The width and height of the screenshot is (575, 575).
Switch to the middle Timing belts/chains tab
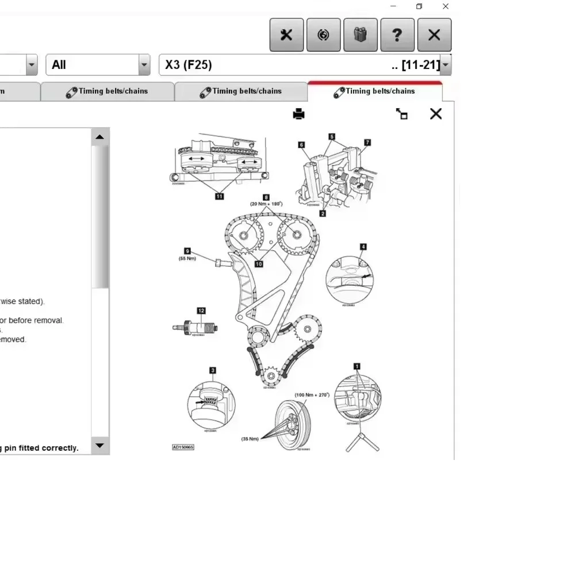(x=241, y=91)
